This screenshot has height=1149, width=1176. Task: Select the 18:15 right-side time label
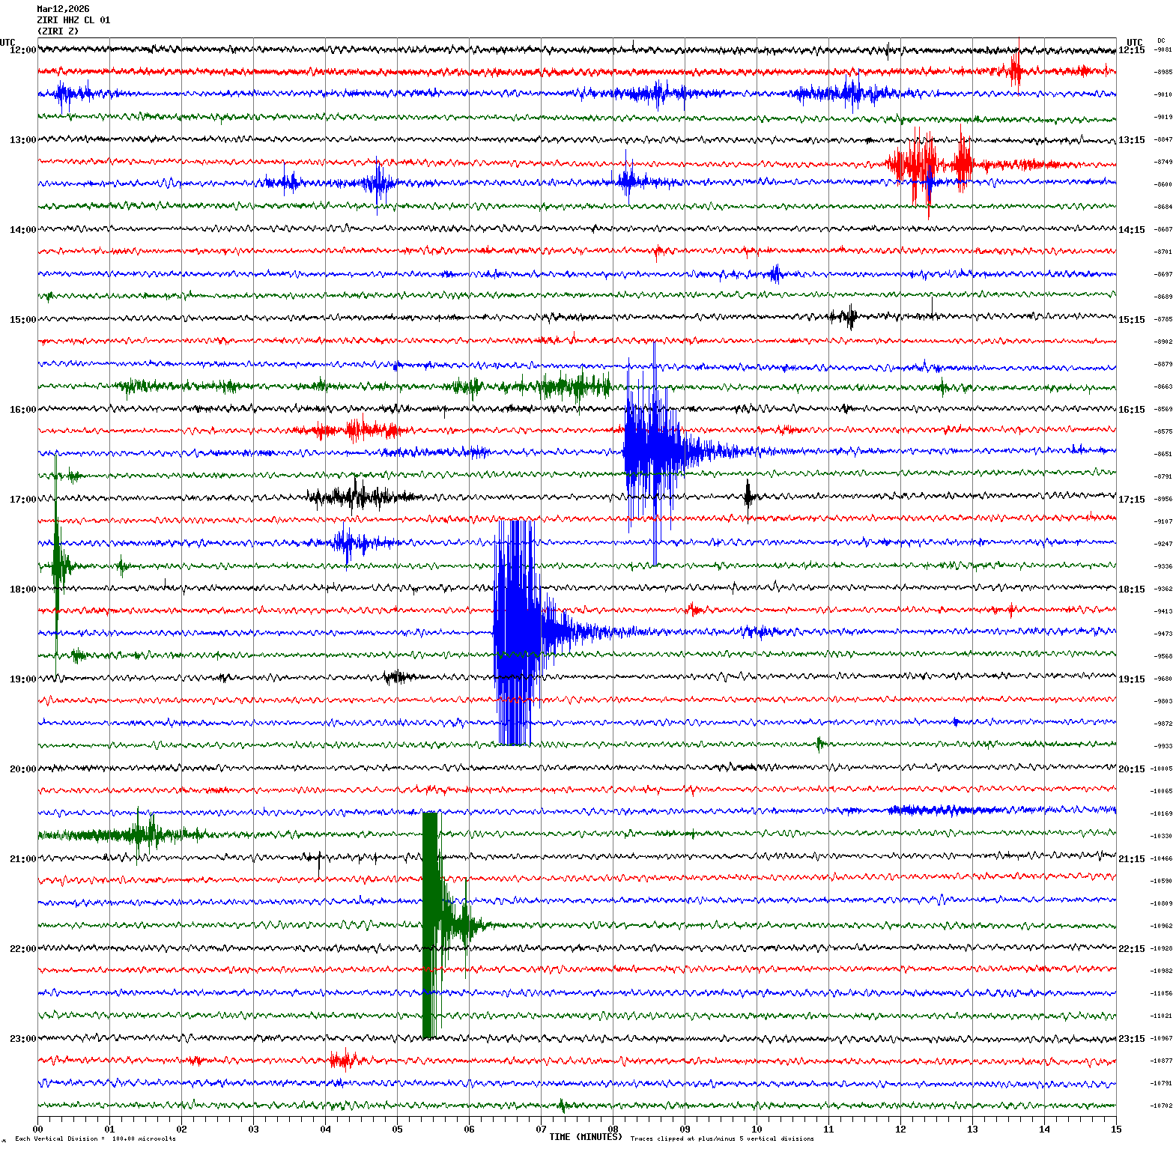pyautogui.click(x=1131, y=589)
